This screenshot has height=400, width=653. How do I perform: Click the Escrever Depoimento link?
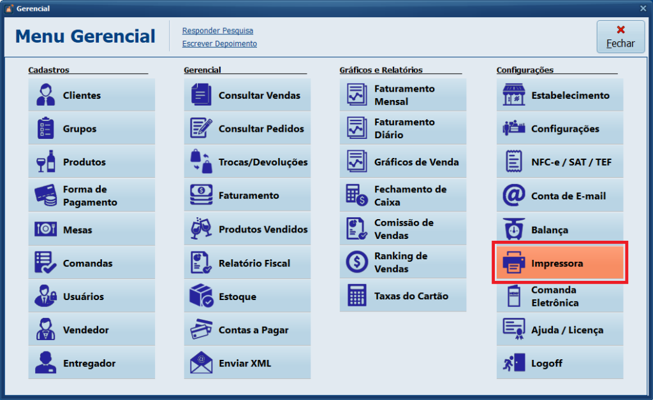(219, 44)
